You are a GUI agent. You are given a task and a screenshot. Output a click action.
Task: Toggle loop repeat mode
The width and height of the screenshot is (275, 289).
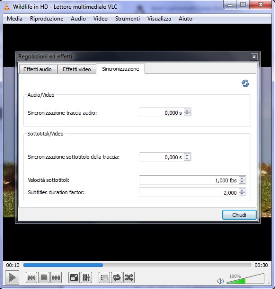pyautogui.click(x=116, y=277)
